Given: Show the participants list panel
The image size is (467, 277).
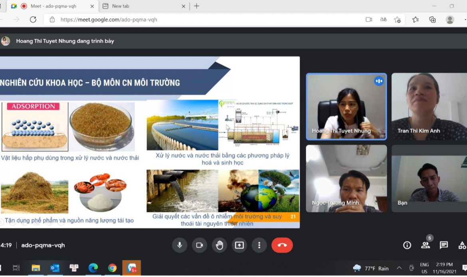Looking at the screenshot, I should point(425,245).
